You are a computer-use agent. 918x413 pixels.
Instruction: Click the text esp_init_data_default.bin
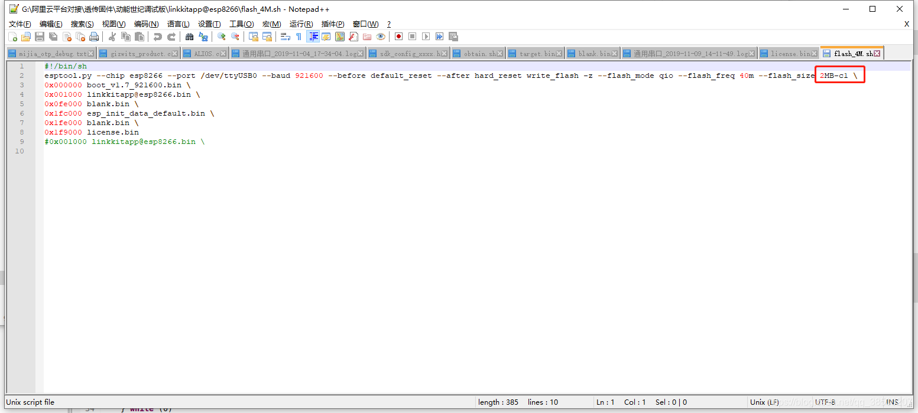point(146,113)
